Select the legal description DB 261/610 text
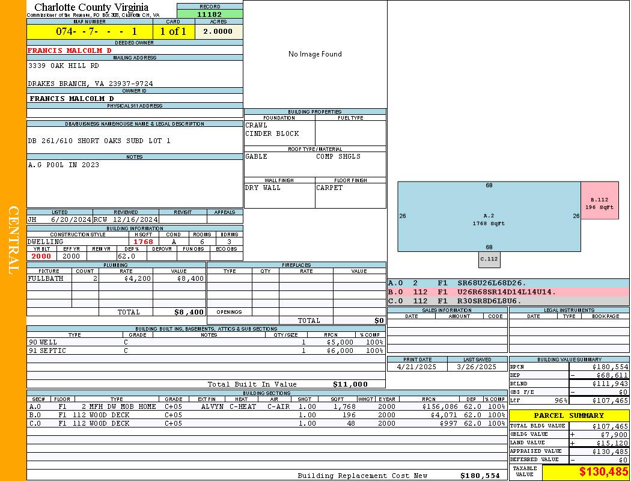Image resolution: width=631 pixels, height=481 pixels. pos(99,141)
